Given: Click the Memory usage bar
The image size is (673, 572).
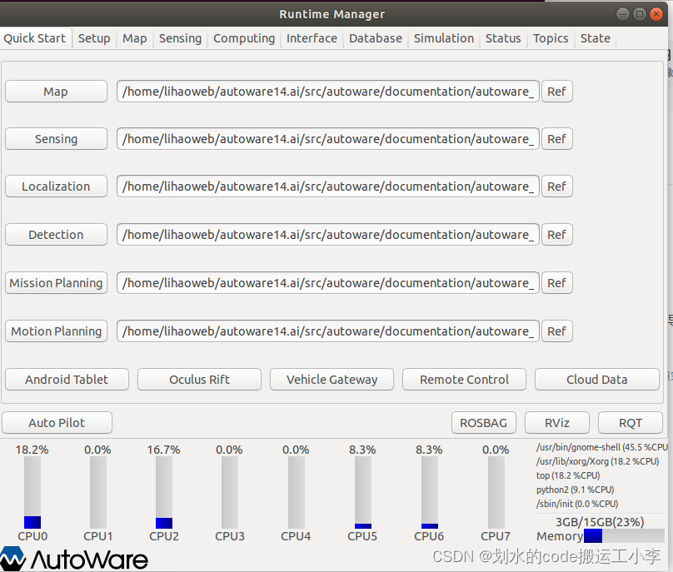Looking at the screenshot, I should [x=624, y=536].
